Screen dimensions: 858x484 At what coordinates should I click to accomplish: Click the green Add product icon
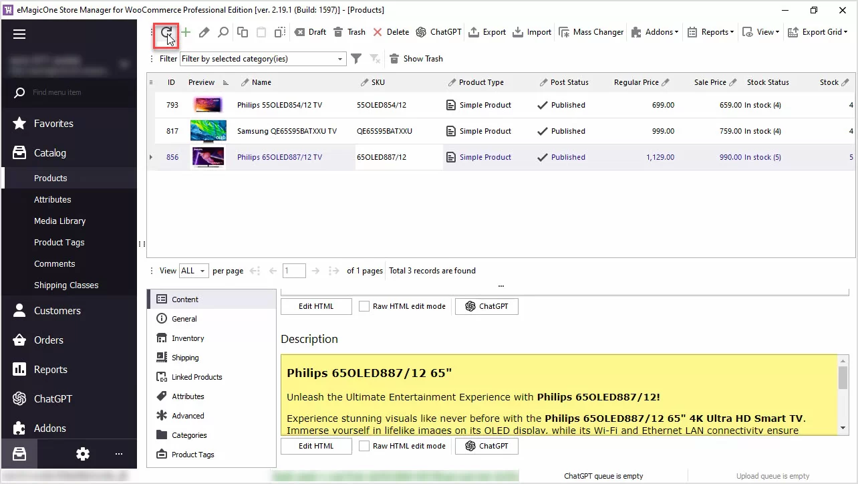[x=186, y=32]
